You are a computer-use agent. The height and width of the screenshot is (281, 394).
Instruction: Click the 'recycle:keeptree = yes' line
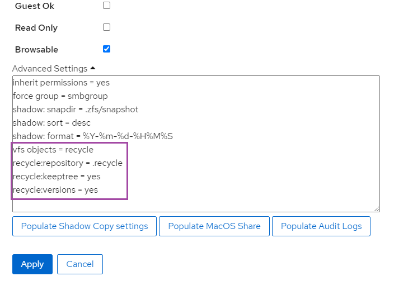click(x=57, y=177)
